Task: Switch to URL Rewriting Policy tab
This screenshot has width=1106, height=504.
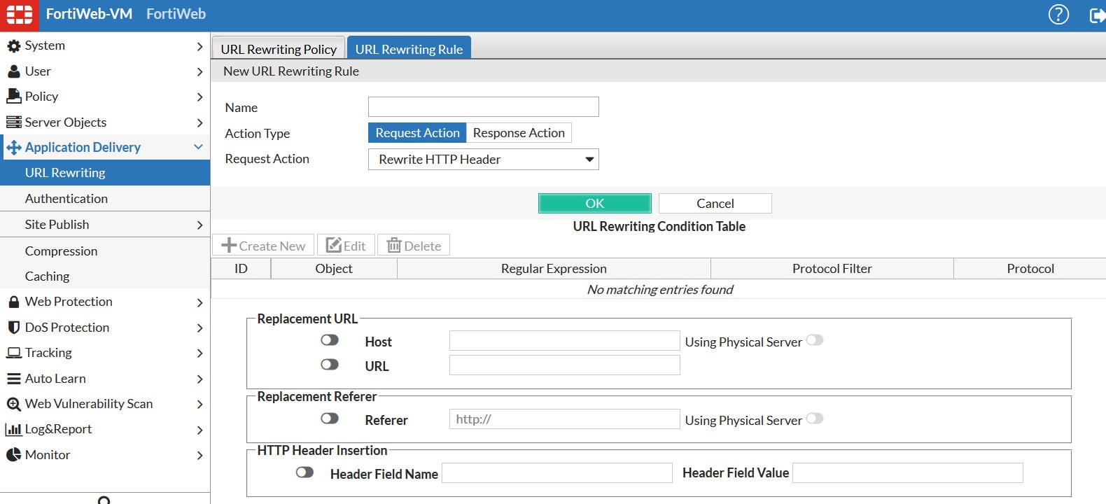Action: pyautogui.click(x=279, y=49)
